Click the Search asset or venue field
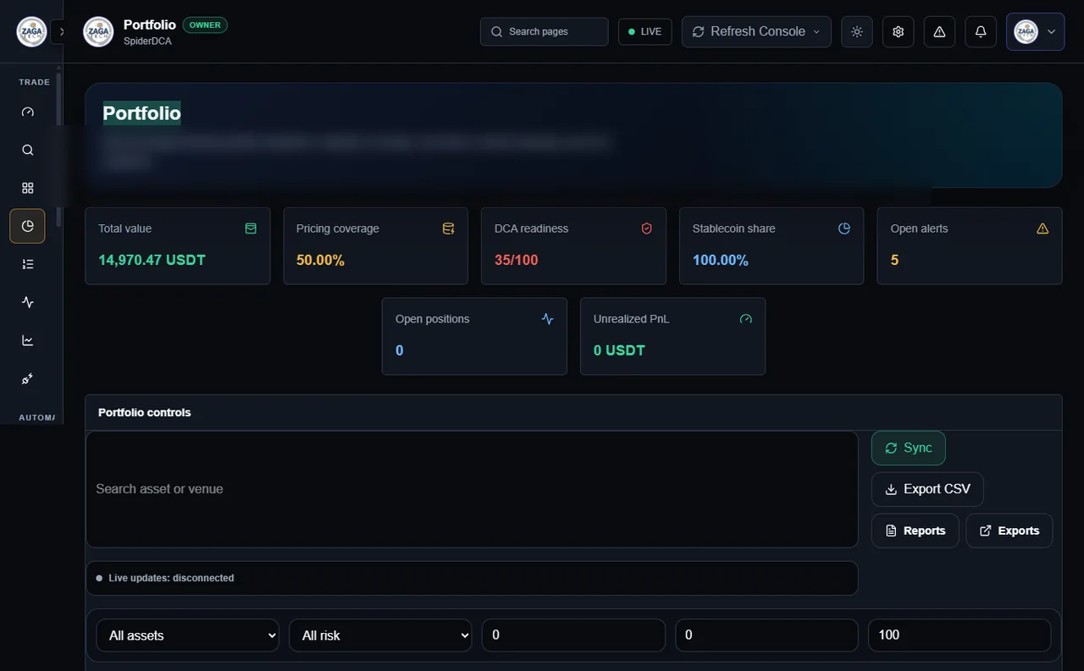The image size is (1084, 671). tap(472, 489)
